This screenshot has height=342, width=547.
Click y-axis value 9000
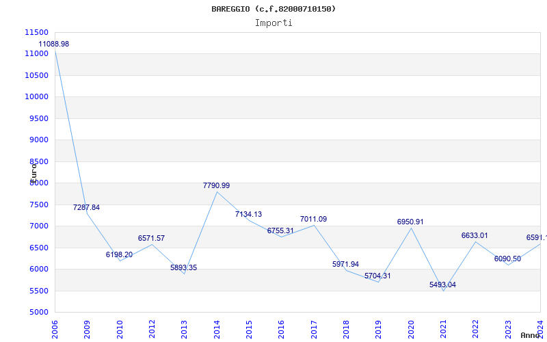38,140
